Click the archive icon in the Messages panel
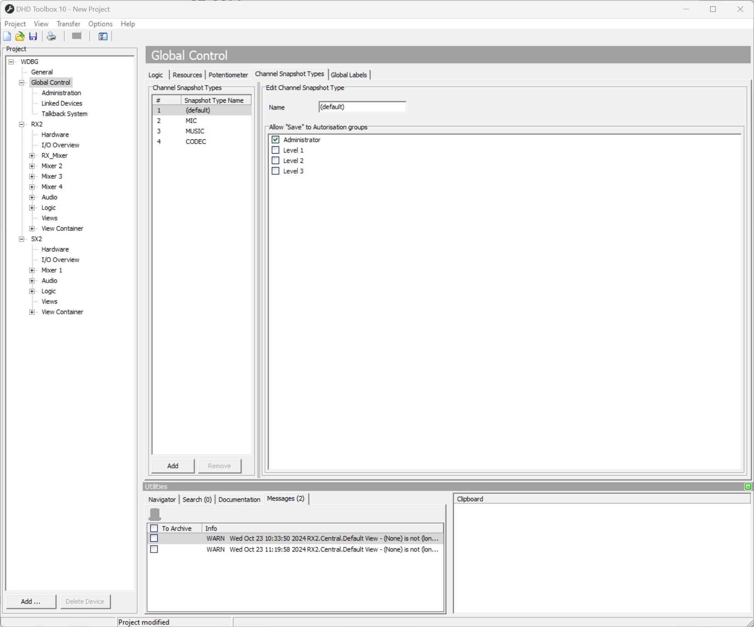The image size is (754, 627). 155,514
